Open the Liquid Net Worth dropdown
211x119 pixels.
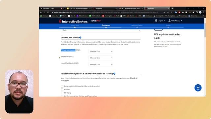click(x=101, y=64)
